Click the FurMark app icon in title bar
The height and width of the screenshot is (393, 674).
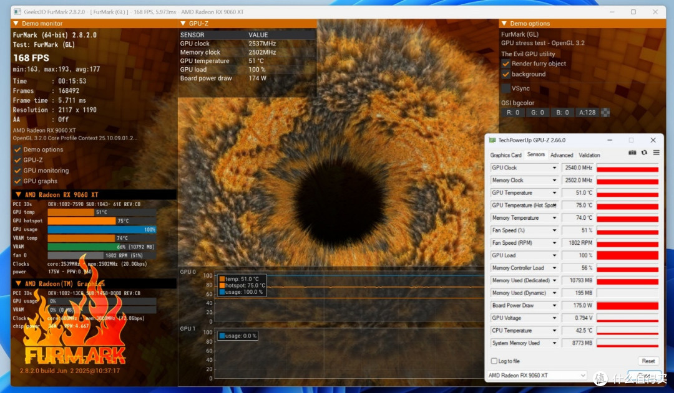click(17, 12)
